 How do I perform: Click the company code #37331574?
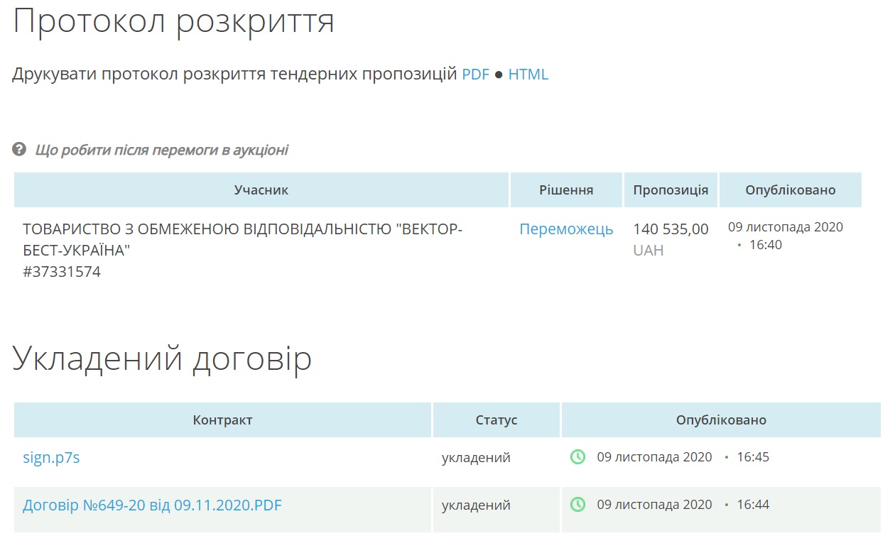62,272
